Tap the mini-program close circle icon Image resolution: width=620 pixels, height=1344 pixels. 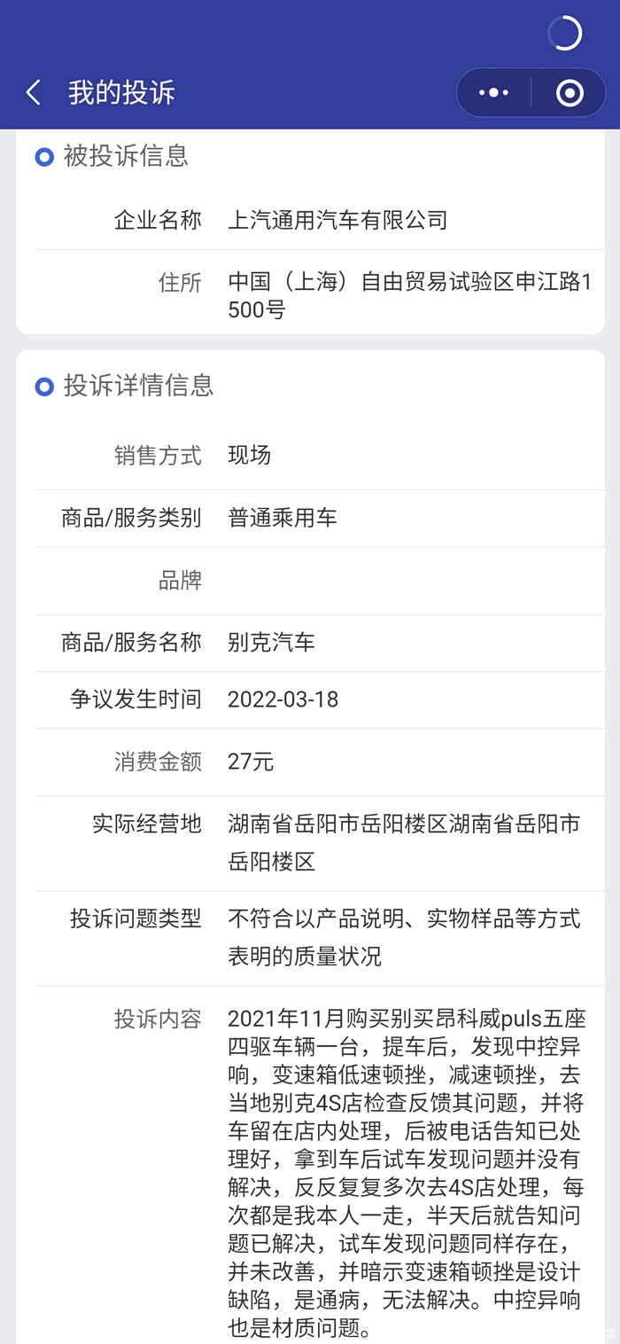(x=569, y=92)
